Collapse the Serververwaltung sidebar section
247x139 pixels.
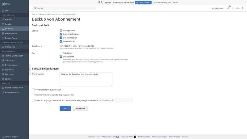(26, 51)
